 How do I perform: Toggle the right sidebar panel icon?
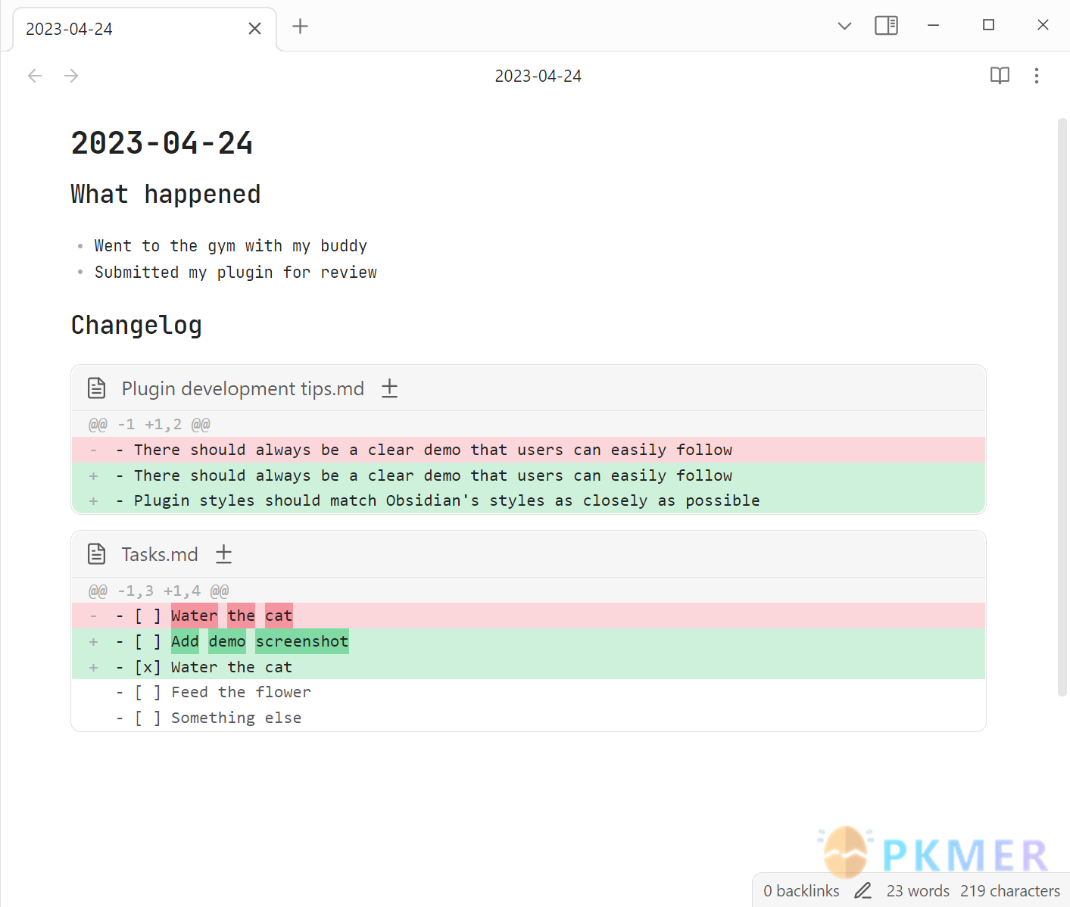pyautogui.click(x=886, y=26)
